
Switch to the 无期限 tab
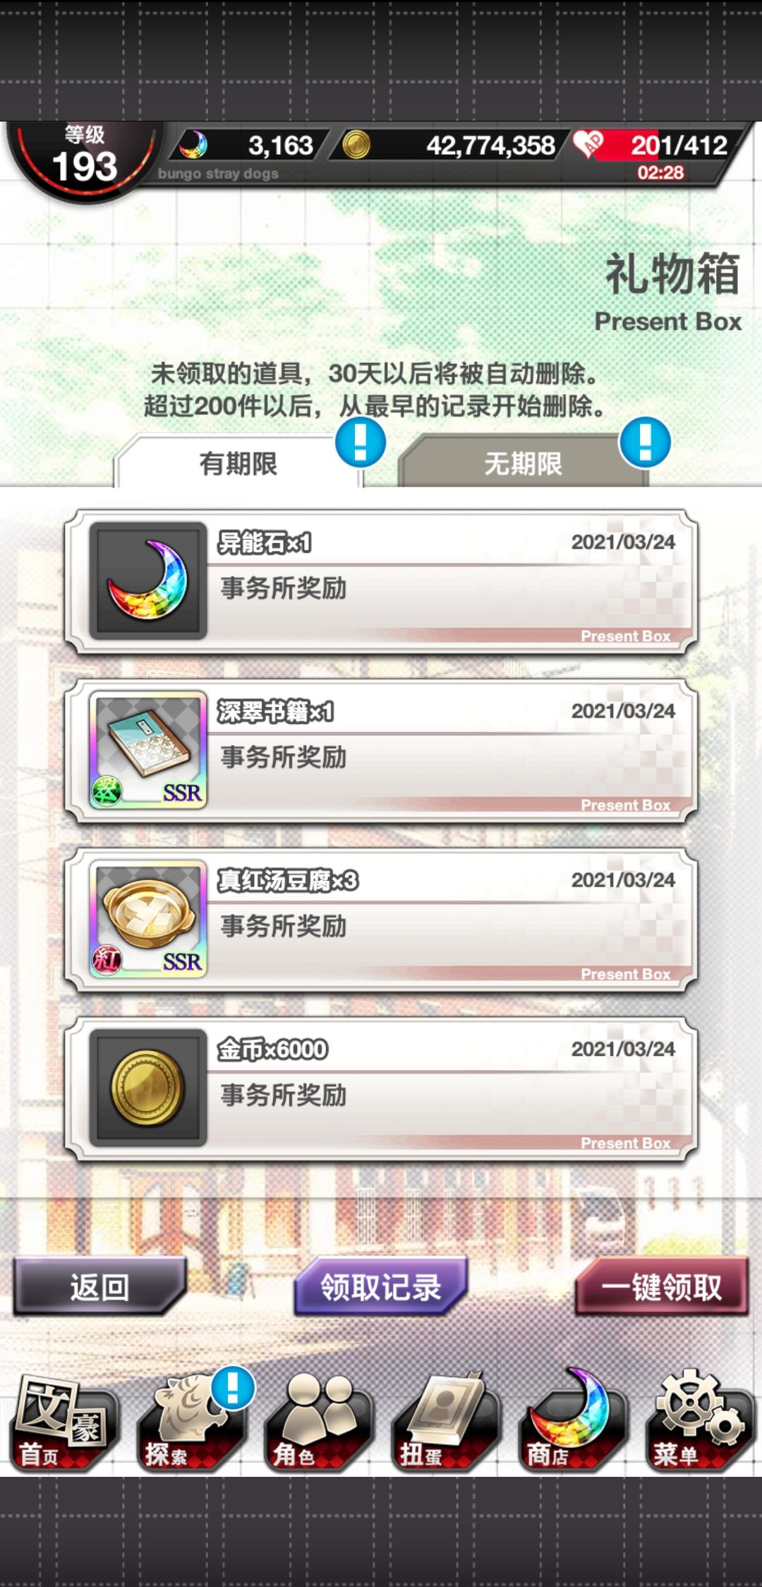[523, 463]
